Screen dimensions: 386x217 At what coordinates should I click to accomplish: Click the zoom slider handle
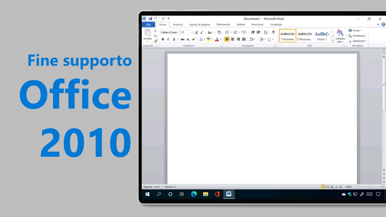369,187
